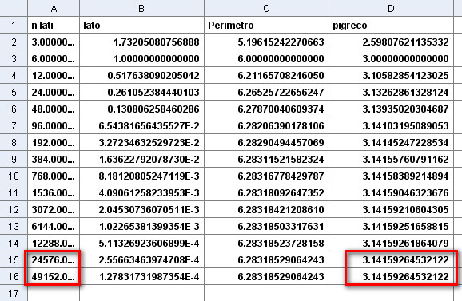Select row 1 header
The height and width of the screenshot is (301, 462).
click(x=14, y=25)
